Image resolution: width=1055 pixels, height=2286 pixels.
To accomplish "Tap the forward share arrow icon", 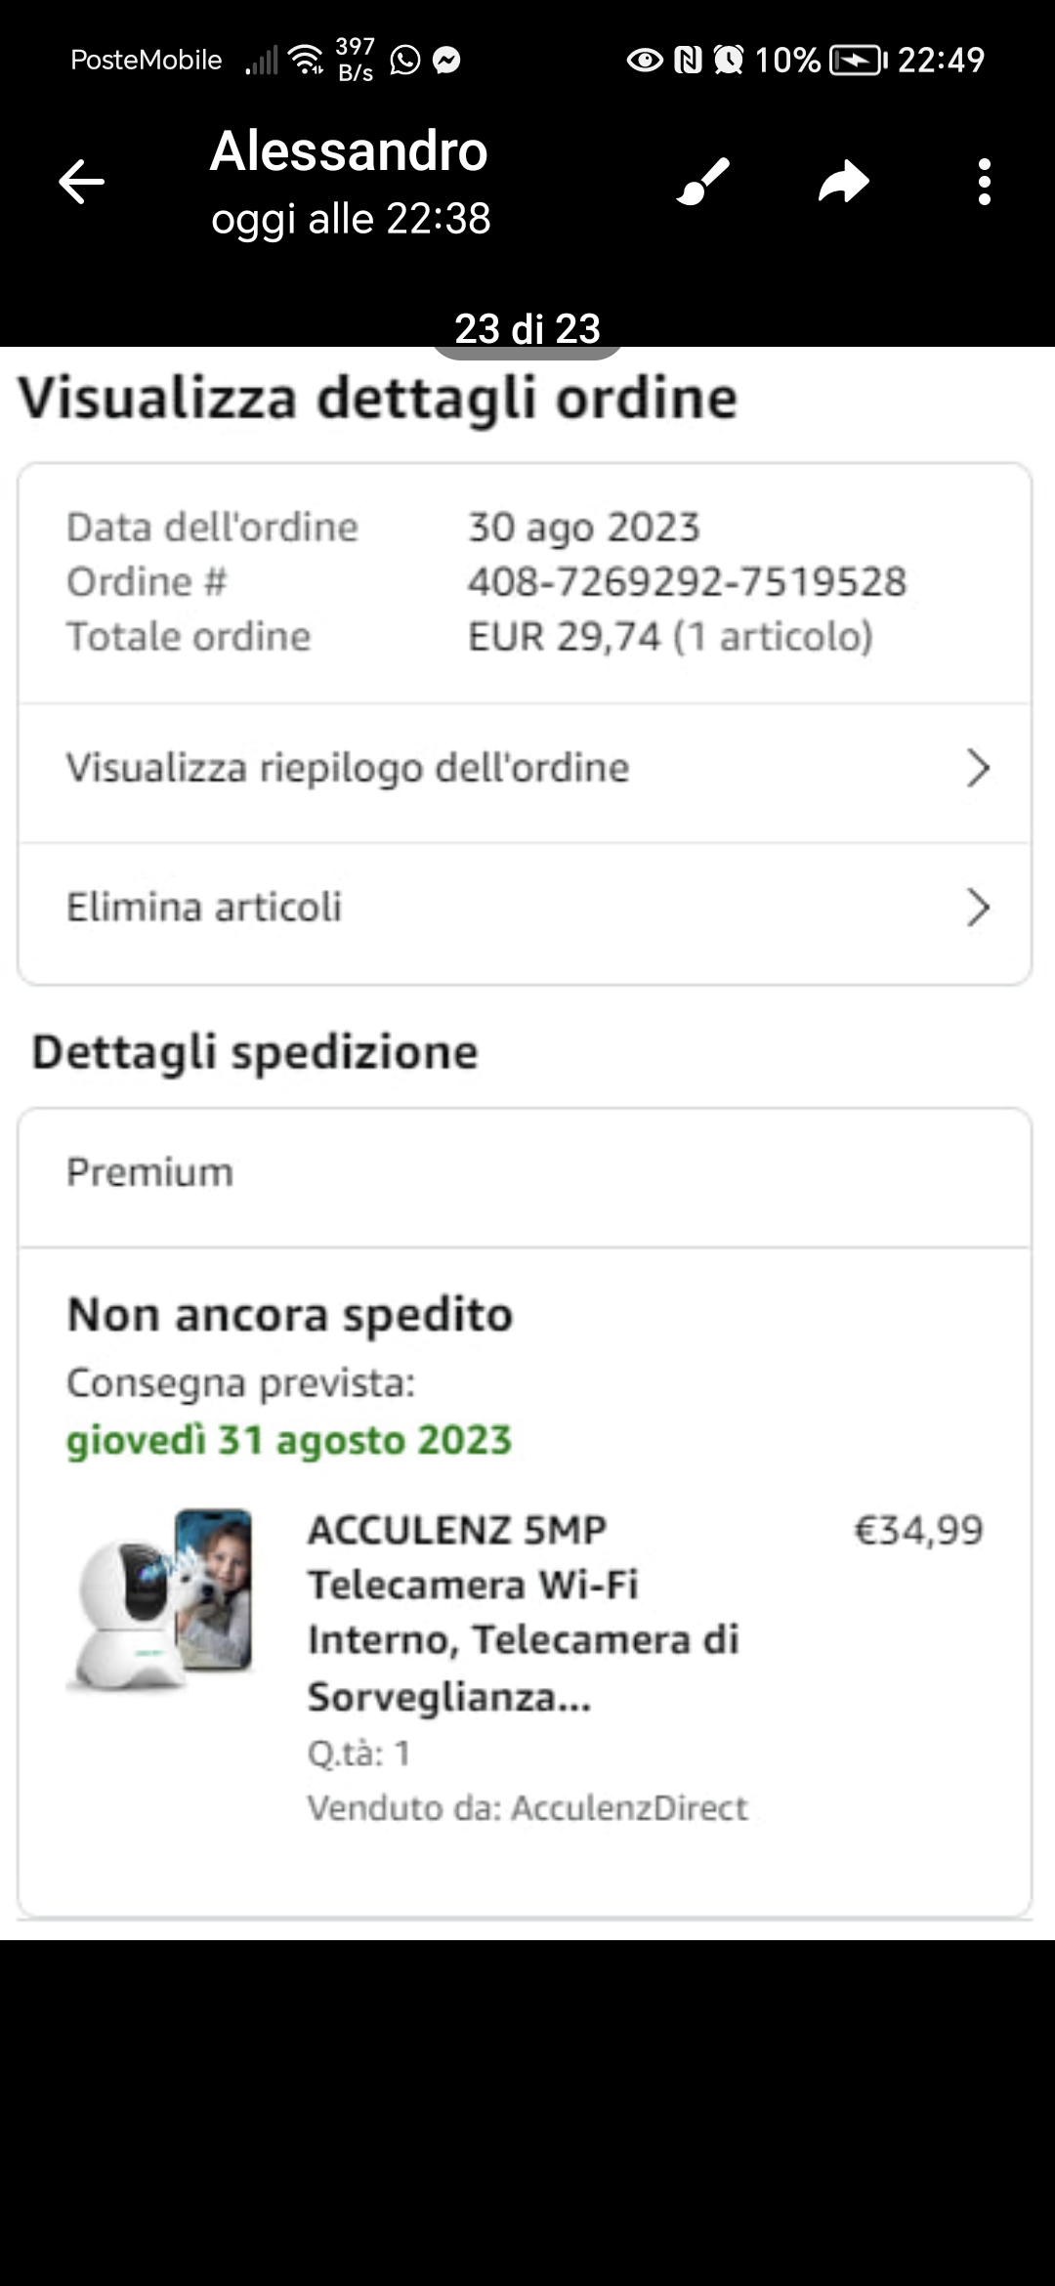I will [x=843, y=182].
